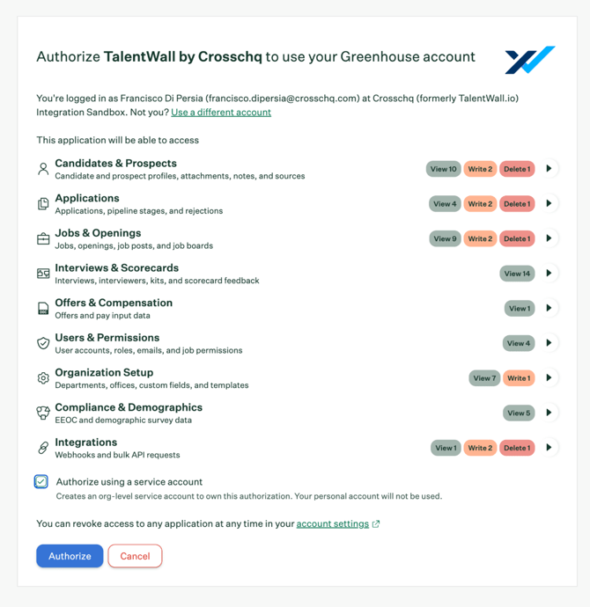Click the Offers & Compensation document icon

(43, 308)
